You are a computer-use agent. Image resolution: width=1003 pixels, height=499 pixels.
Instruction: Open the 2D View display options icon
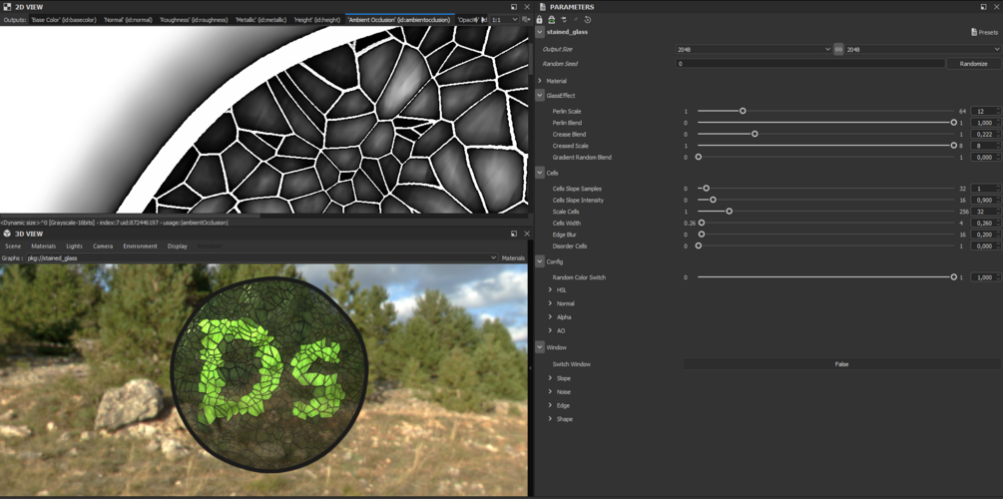click(x=526, y=20)
